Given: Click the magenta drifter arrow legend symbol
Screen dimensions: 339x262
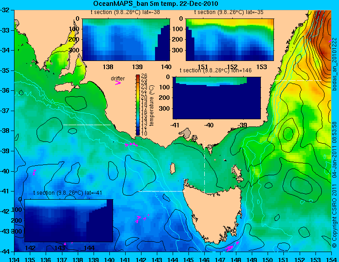Looking at the screenshot, I should click(118, 83).
